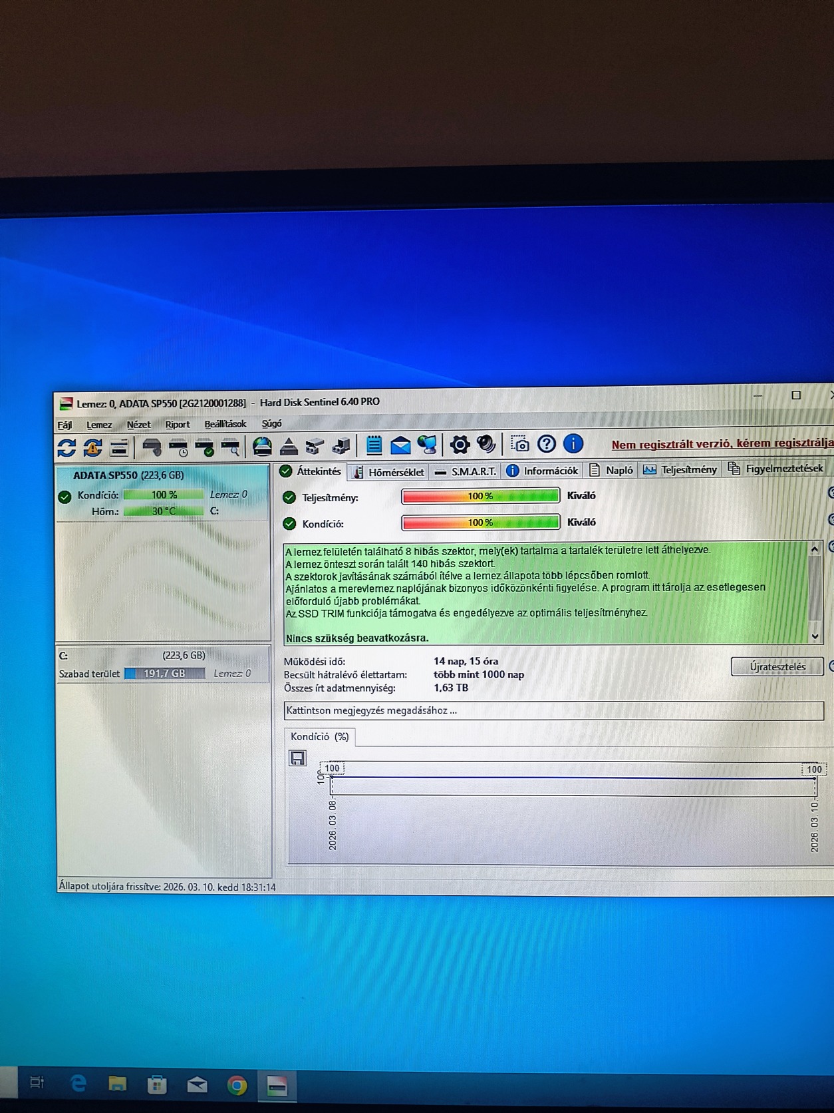Click the disk drives cluster toolbar icon

click(315, 447)
